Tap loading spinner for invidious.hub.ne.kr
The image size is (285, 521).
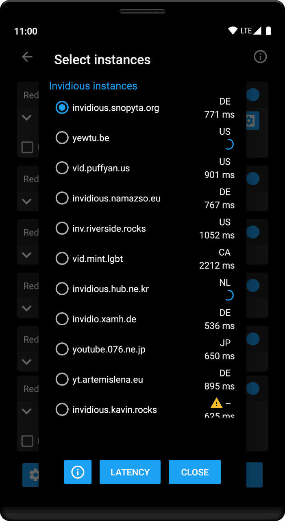[x=228, y=296]
